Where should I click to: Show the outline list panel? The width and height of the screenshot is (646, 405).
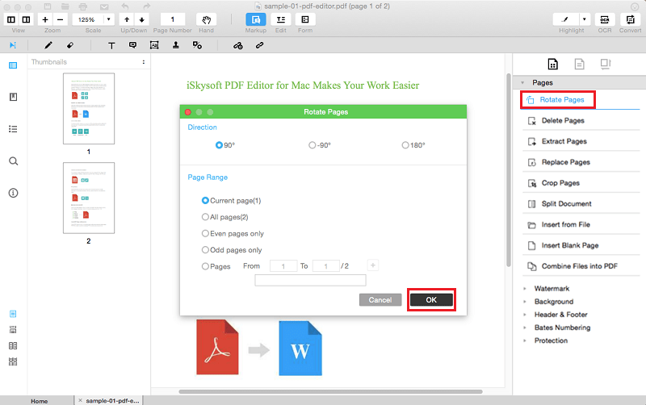13,129
